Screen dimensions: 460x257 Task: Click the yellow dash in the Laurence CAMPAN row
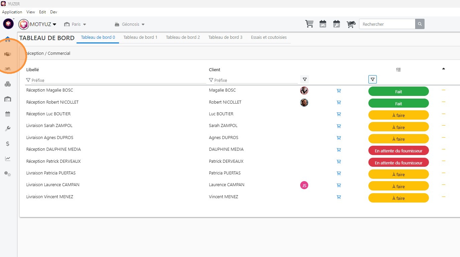click(444, 184)
